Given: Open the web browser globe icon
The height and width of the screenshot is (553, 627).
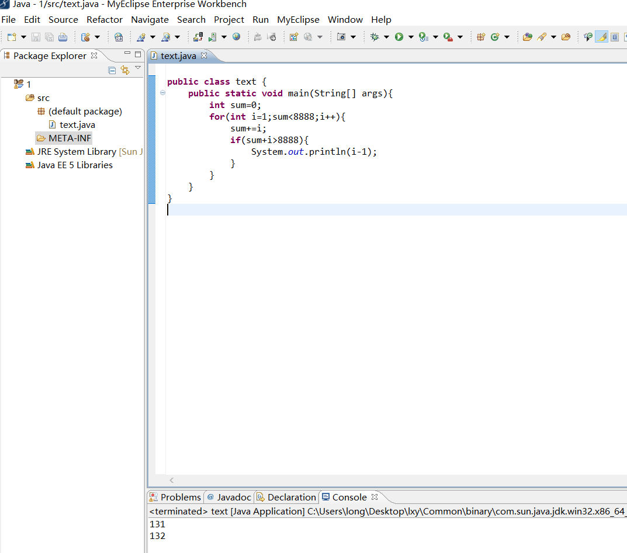Looking at the screenshot, I should 236,37.
